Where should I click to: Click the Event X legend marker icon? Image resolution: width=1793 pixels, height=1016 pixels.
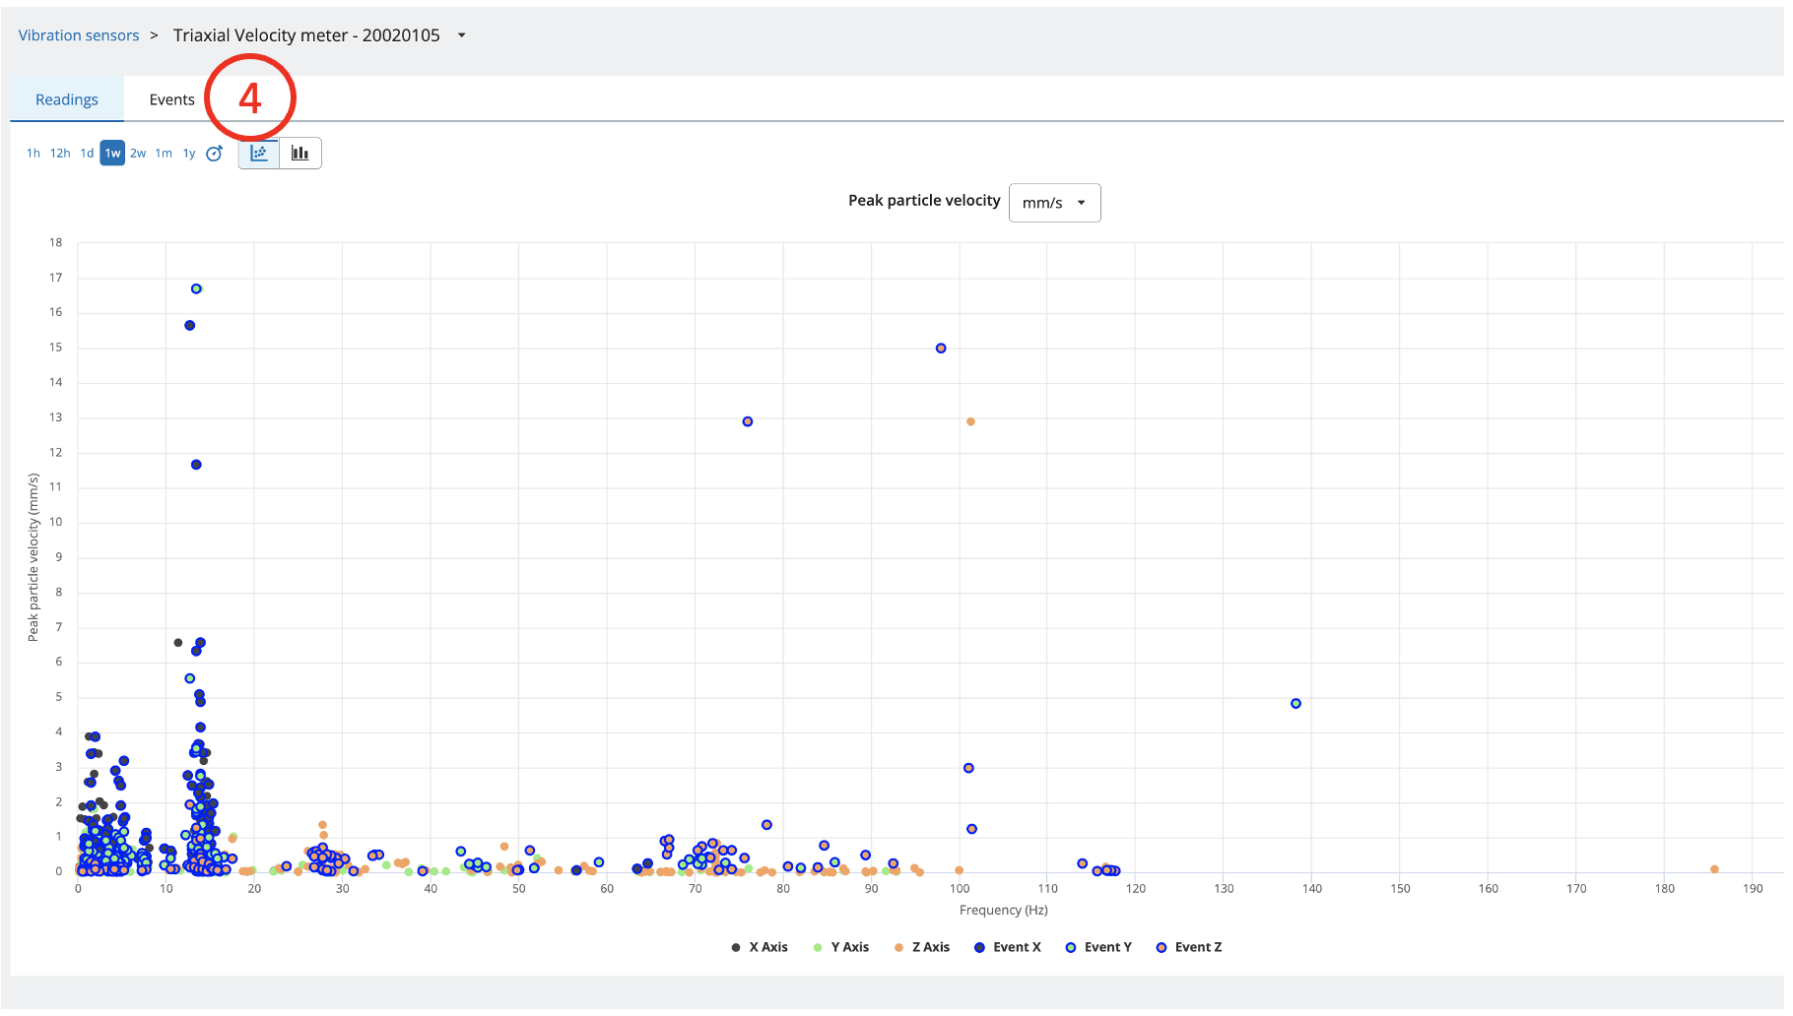click(x=979, y=948)
